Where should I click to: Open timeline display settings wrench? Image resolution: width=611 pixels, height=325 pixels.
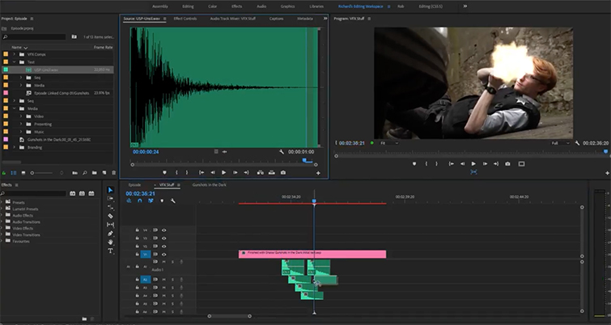[x=172, y=200]
